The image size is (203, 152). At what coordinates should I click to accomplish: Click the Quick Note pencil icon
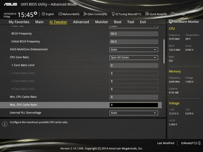click(x=147, y=14)
